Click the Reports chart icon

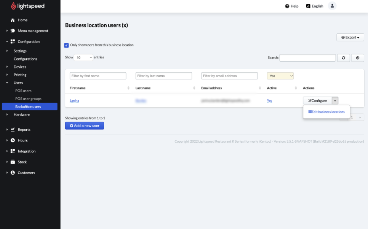pyautogui.click(x=13, y=130)
